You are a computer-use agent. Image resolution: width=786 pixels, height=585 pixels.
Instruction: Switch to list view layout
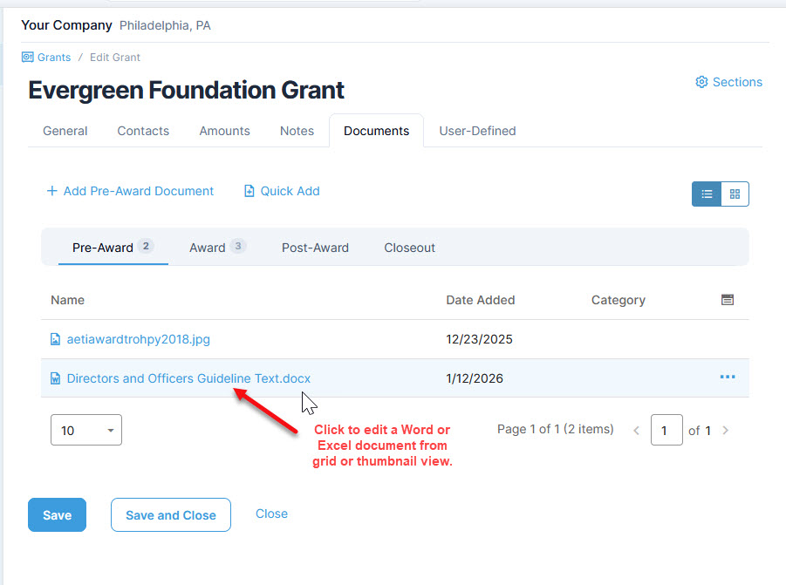(707, 194)
